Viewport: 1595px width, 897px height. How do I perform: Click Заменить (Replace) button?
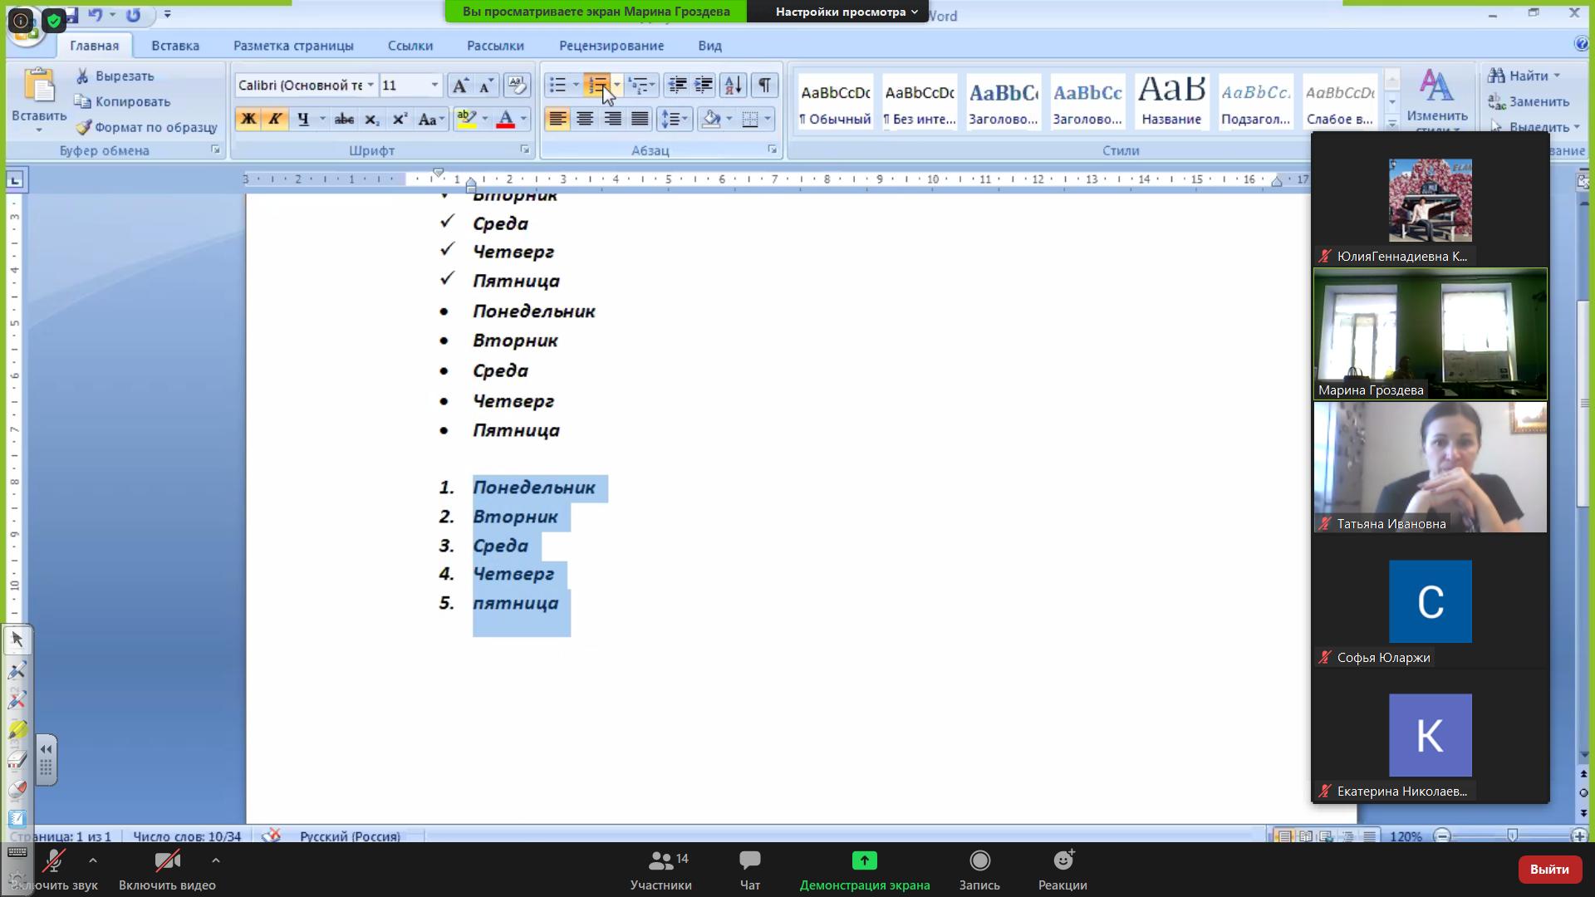(1529, 101)
